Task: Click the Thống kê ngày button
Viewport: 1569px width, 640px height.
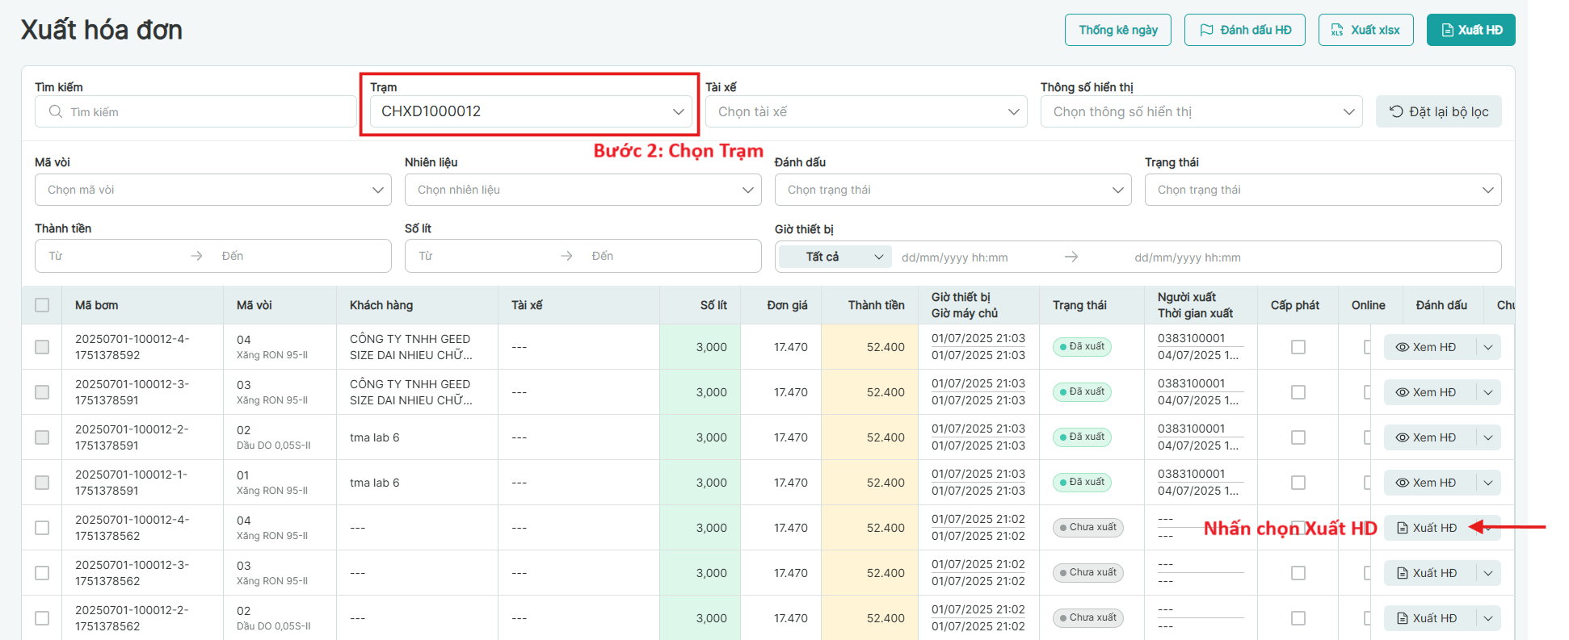Action: (1117, 30)
